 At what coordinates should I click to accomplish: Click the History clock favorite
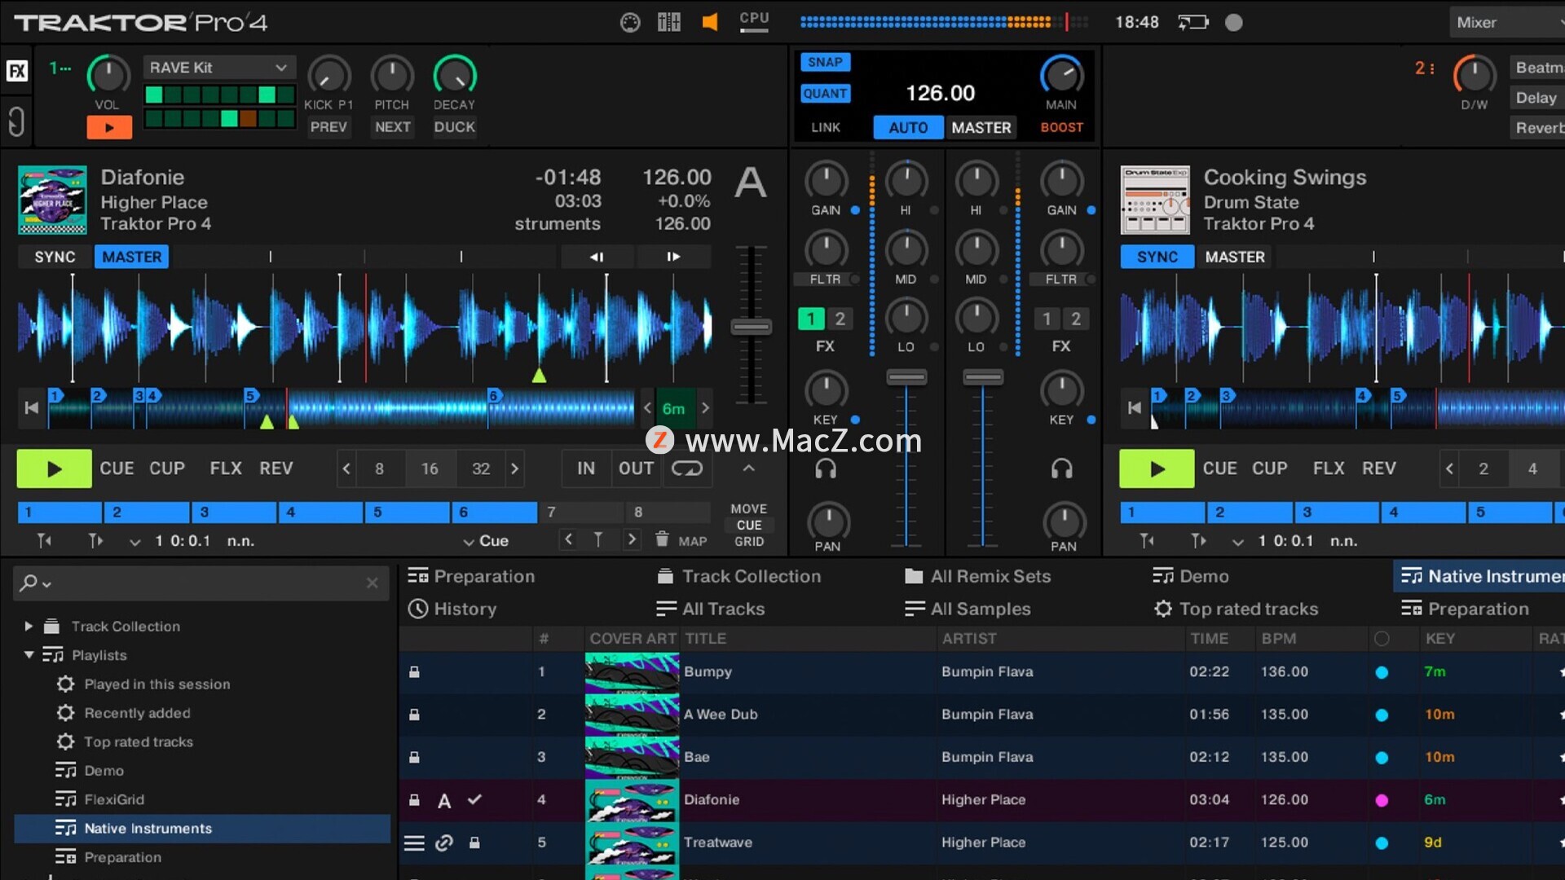pyautogui.click(x=452, y=609)
